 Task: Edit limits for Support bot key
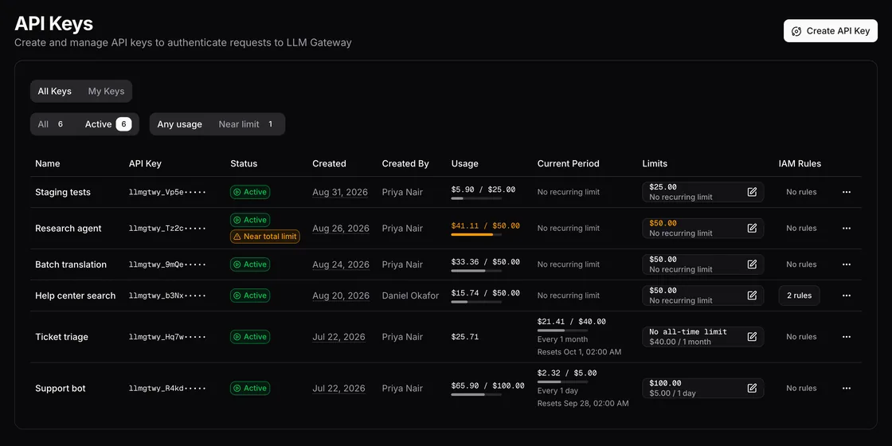click(752, 389)
